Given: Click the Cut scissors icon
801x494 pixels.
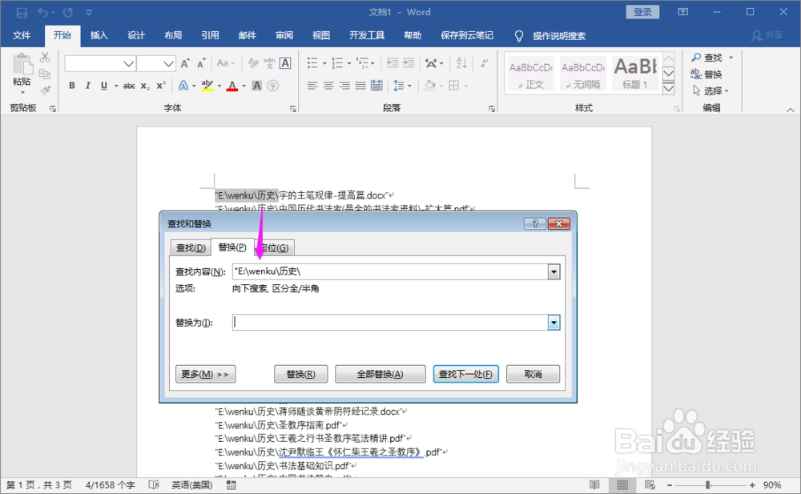Looking at the screenshot, I should click(45, 57).
